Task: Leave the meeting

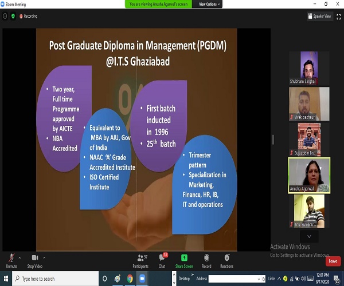Action: coord(333,261)
